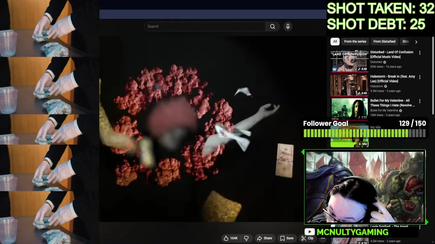This screenshot has width=435, height=244.
Task: Create a Clip of the video
Action: tap(308, 238)
